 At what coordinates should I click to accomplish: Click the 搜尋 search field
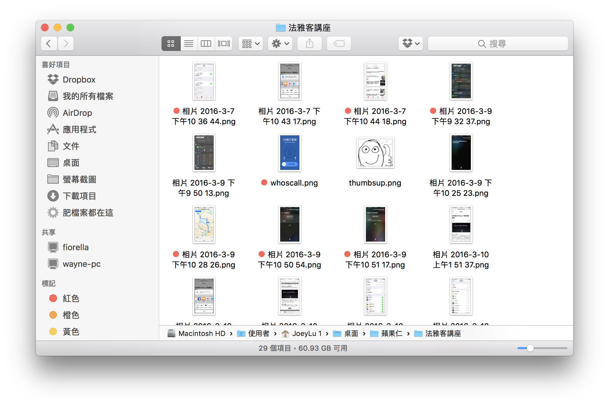click(498, 44)
